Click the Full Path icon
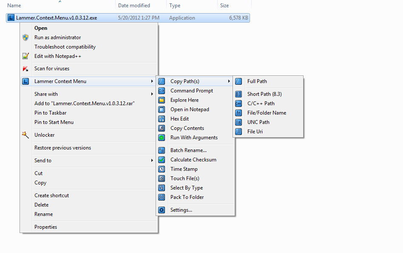 (238, 81)
